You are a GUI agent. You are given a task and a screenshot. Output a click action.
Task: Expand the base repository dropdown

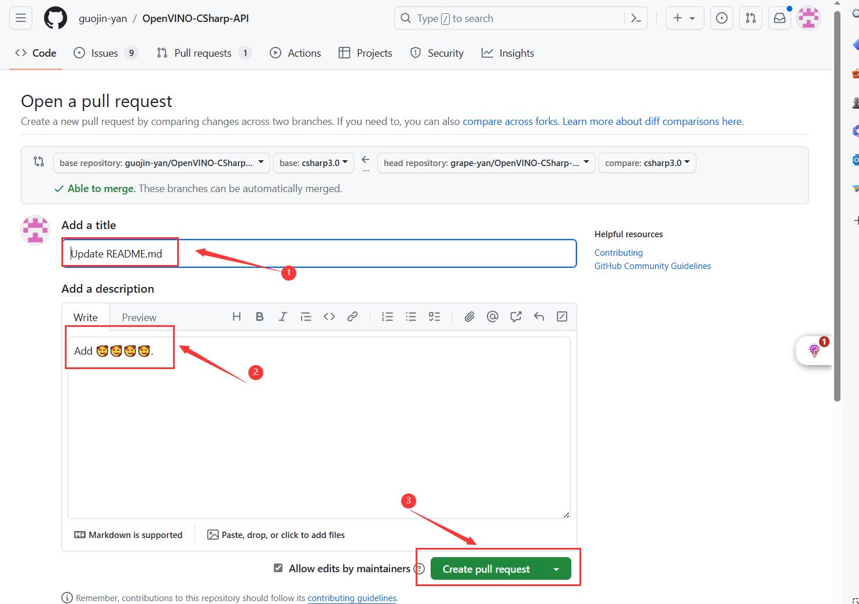pos(161,163)
